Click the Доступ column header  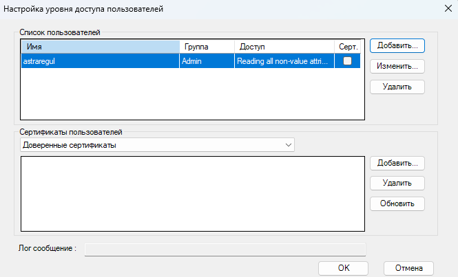click(284, 46)
